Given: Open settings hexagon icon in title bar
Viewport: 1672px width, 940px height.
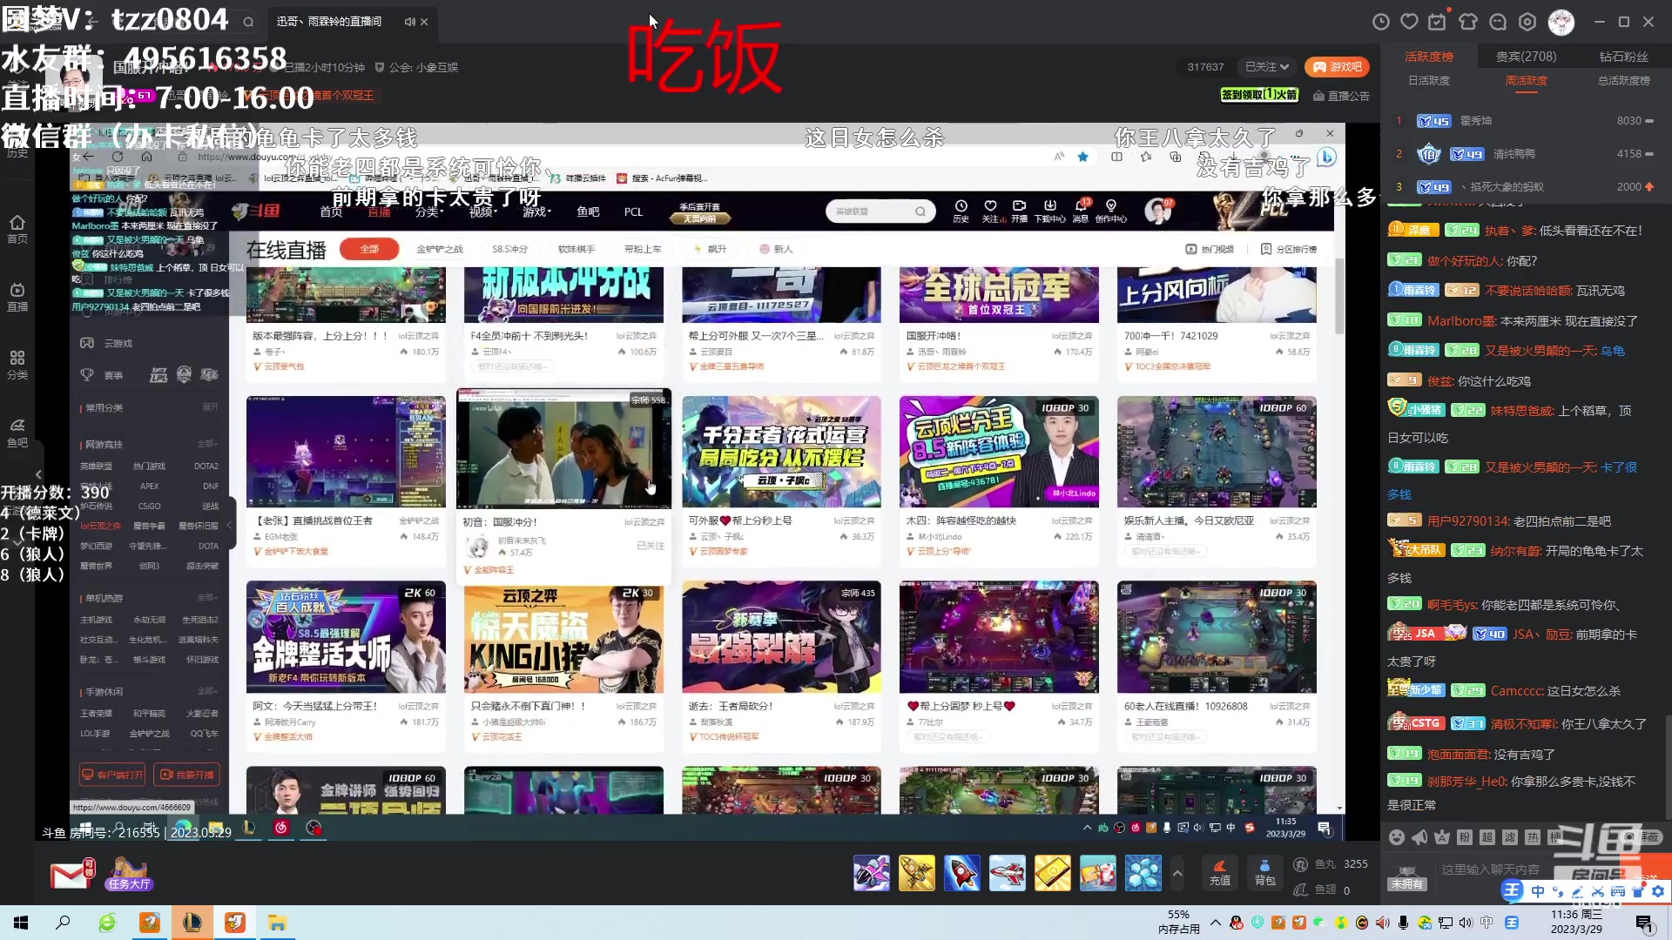Looking at the screenshot, I should click(x=1527, y=22).
